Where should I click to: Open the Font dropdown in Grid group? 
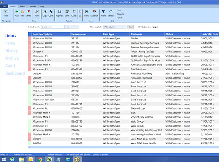coord(119,18)
